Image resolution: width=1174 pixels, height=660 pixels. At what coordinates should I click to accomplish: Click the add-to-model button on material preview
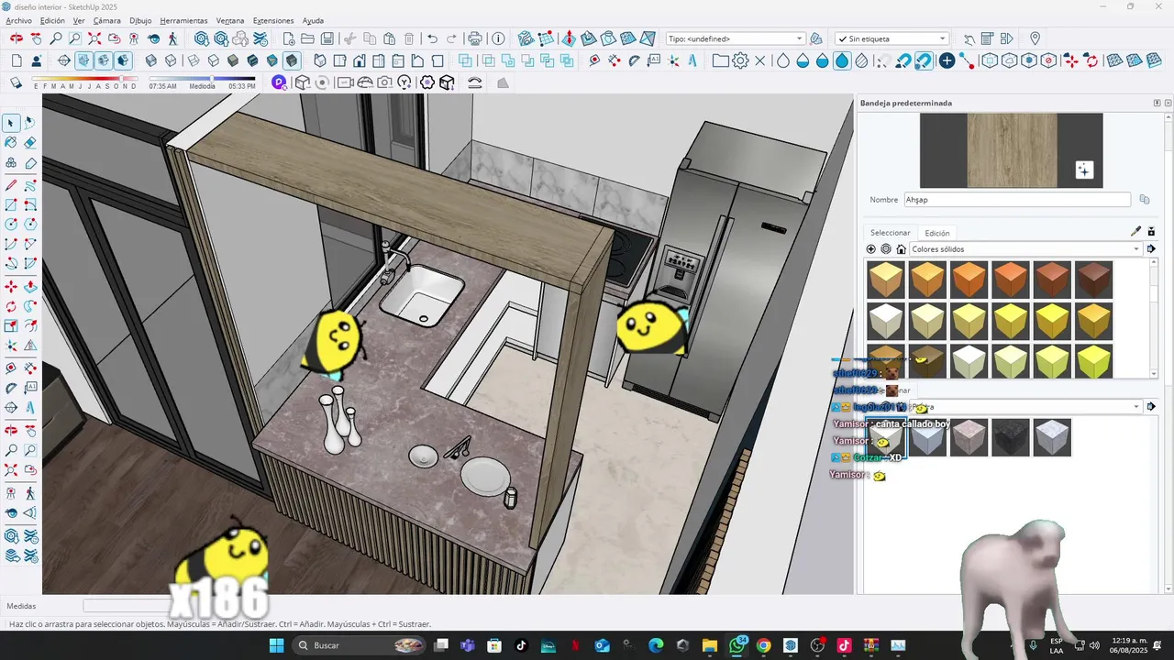(1084, 170)
